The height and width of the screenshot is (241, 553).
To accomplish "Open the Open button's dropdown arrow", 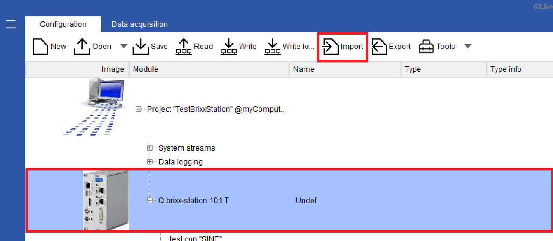I will 124,46.
